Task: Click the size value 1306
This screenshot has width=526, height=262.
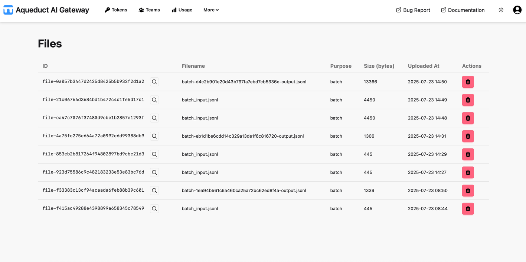Action: coord(369,136)
